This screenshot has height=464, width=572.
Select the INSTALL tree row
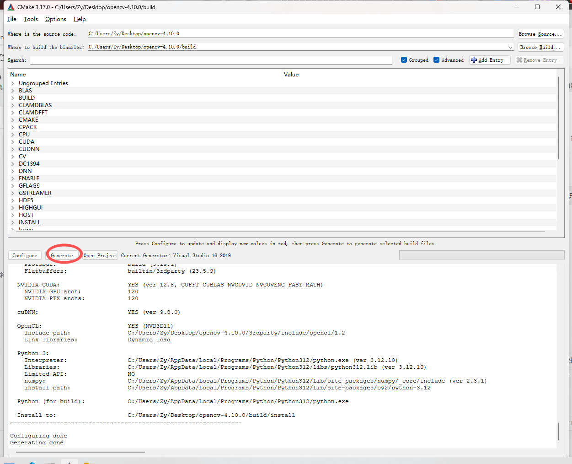click(283, 222)
